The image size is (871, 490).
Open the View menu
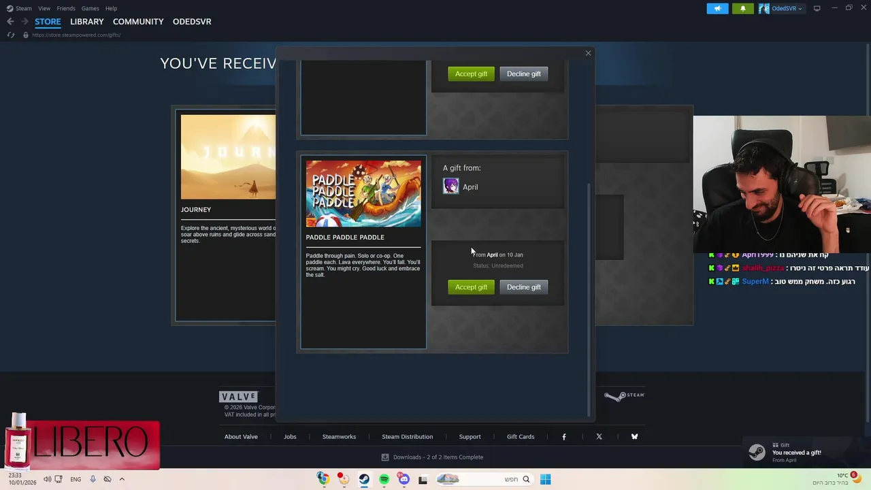(x=44, y=8)
